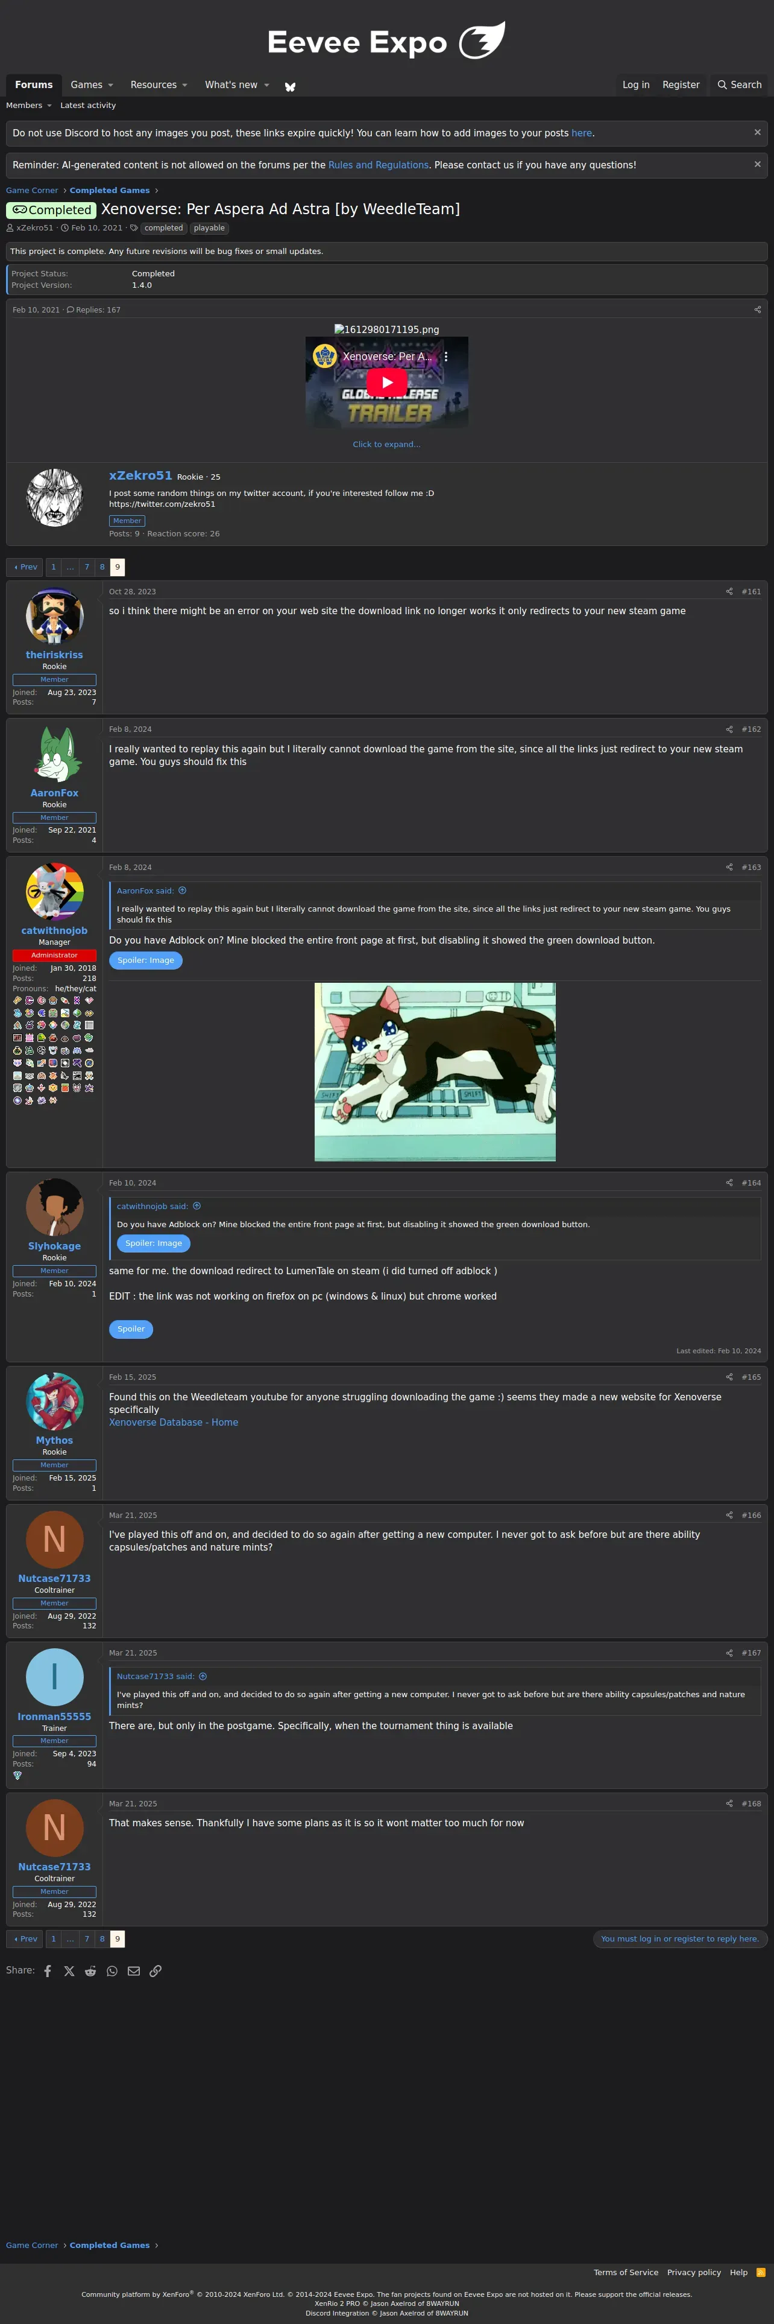
Task: Open Xenoverse Database - Home link
Action: click(174, 1423)
